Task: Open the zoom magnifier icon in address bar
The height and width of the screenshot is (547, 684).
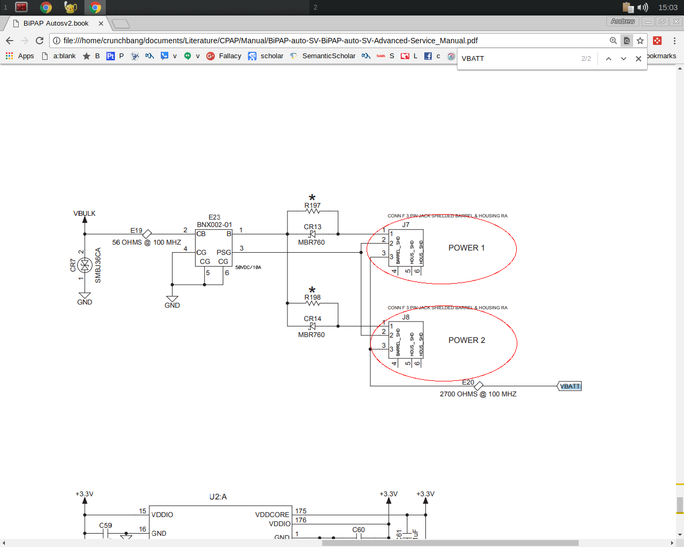Action: pos(613,41)
